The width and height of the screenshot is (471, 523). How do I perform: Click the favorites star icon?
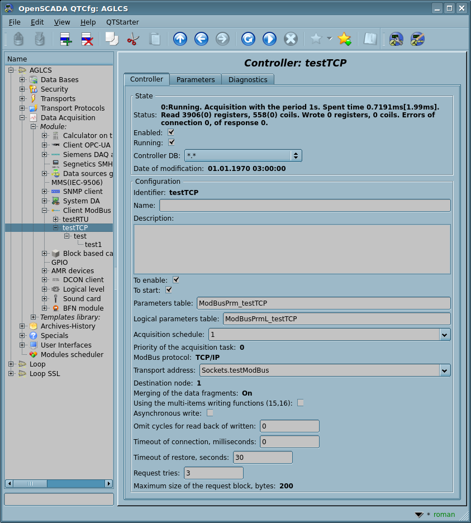(316, 39)
